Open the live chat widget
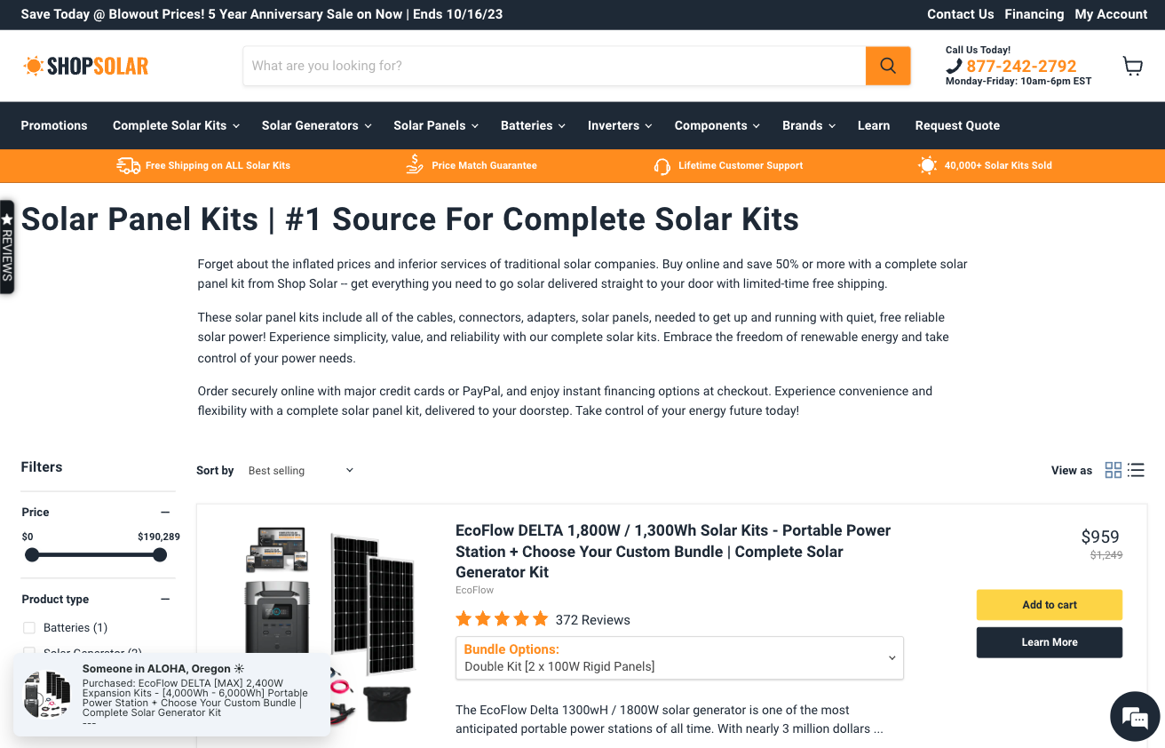 (1135, 716)
